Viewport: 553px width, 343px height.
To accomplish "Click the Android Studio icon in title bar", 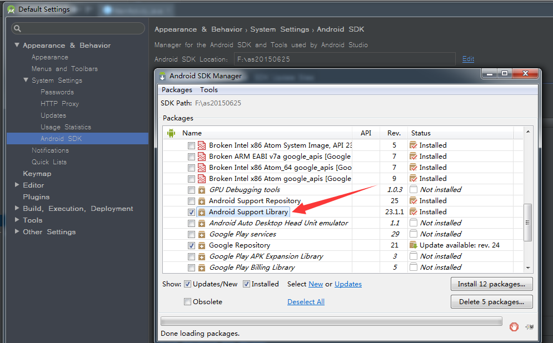I will pos(11,9).
